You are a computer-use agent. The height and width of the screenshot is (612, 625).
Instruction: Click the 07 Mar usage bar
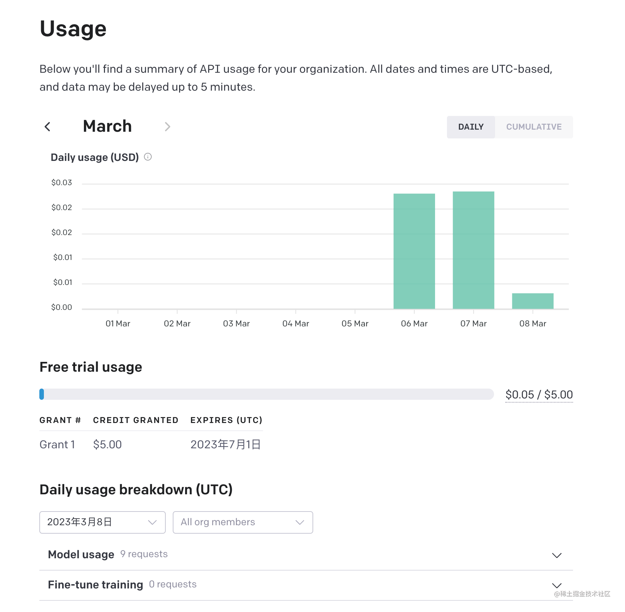click(x=473, y=250)
